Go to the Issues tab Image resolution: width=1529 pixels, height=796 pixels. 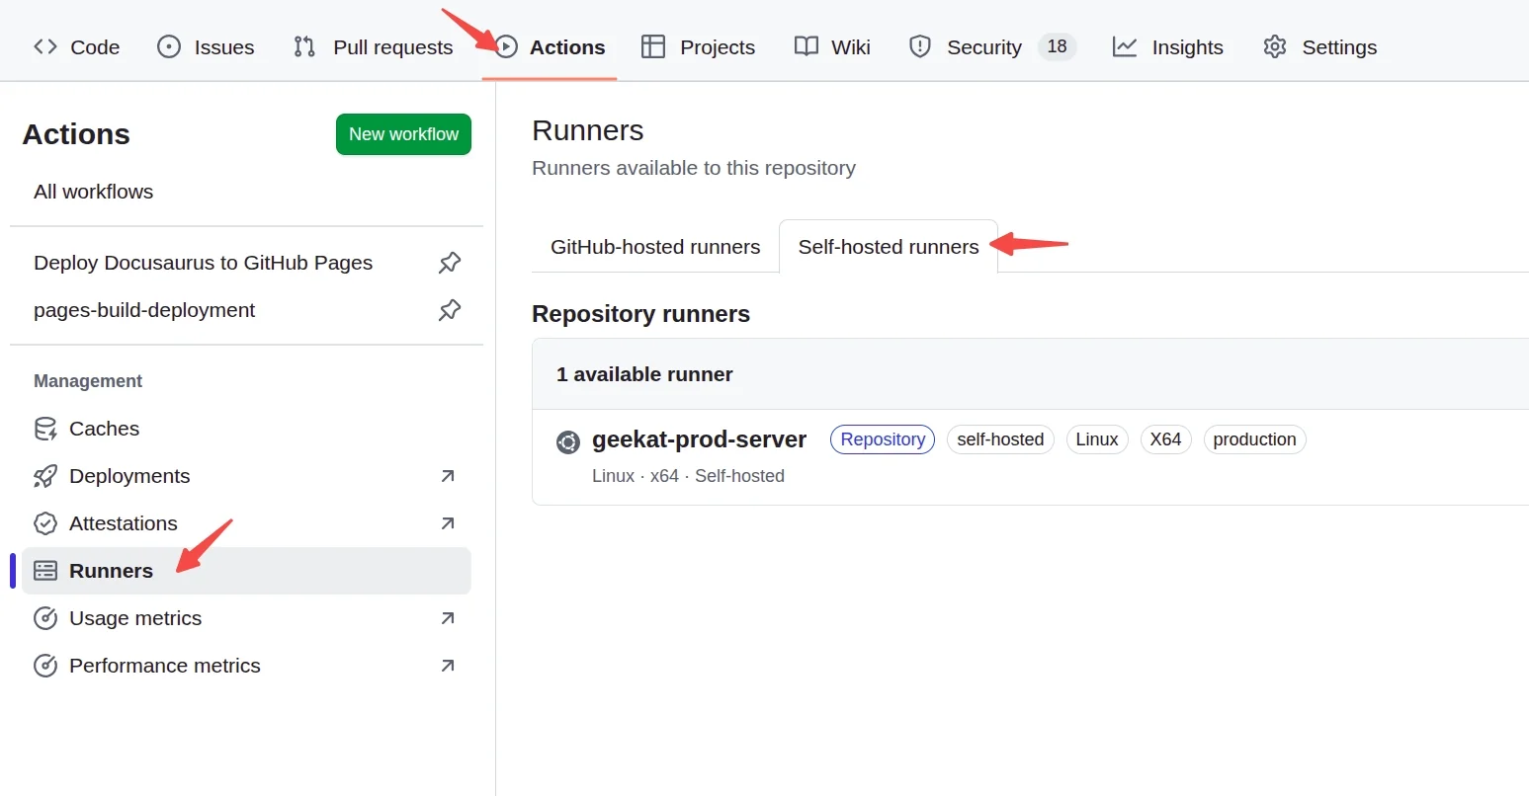click(x=206, y=47)
